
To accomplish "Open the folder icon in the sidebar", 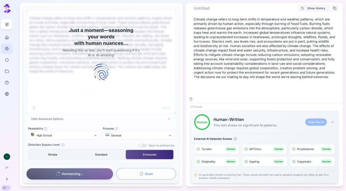I will click(7, 71).
